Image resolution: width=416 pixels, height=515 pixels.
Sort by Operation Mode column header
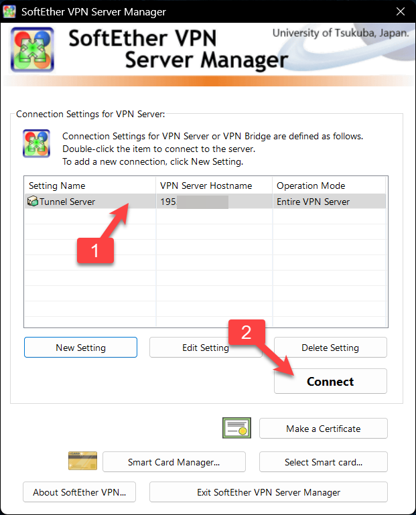pyautogui.click(x=329, y=186)
